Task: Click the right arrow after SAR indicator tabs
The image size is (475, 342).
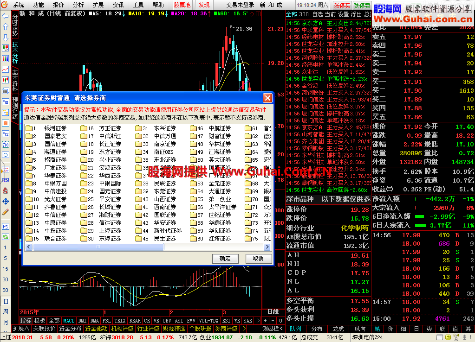Action: click(258, 321)
